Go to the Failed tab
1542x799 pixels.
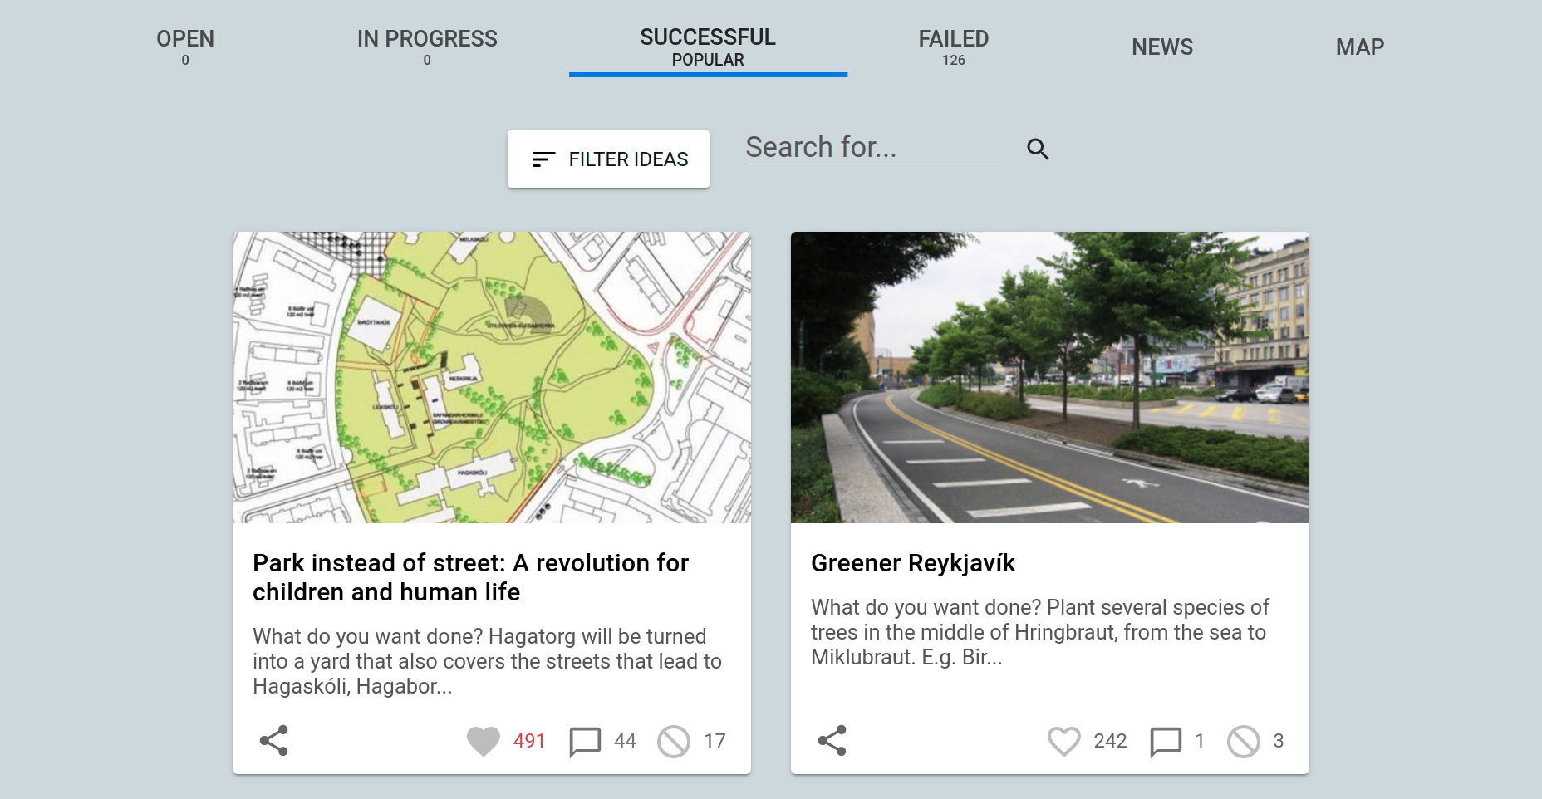click(954, 47)
